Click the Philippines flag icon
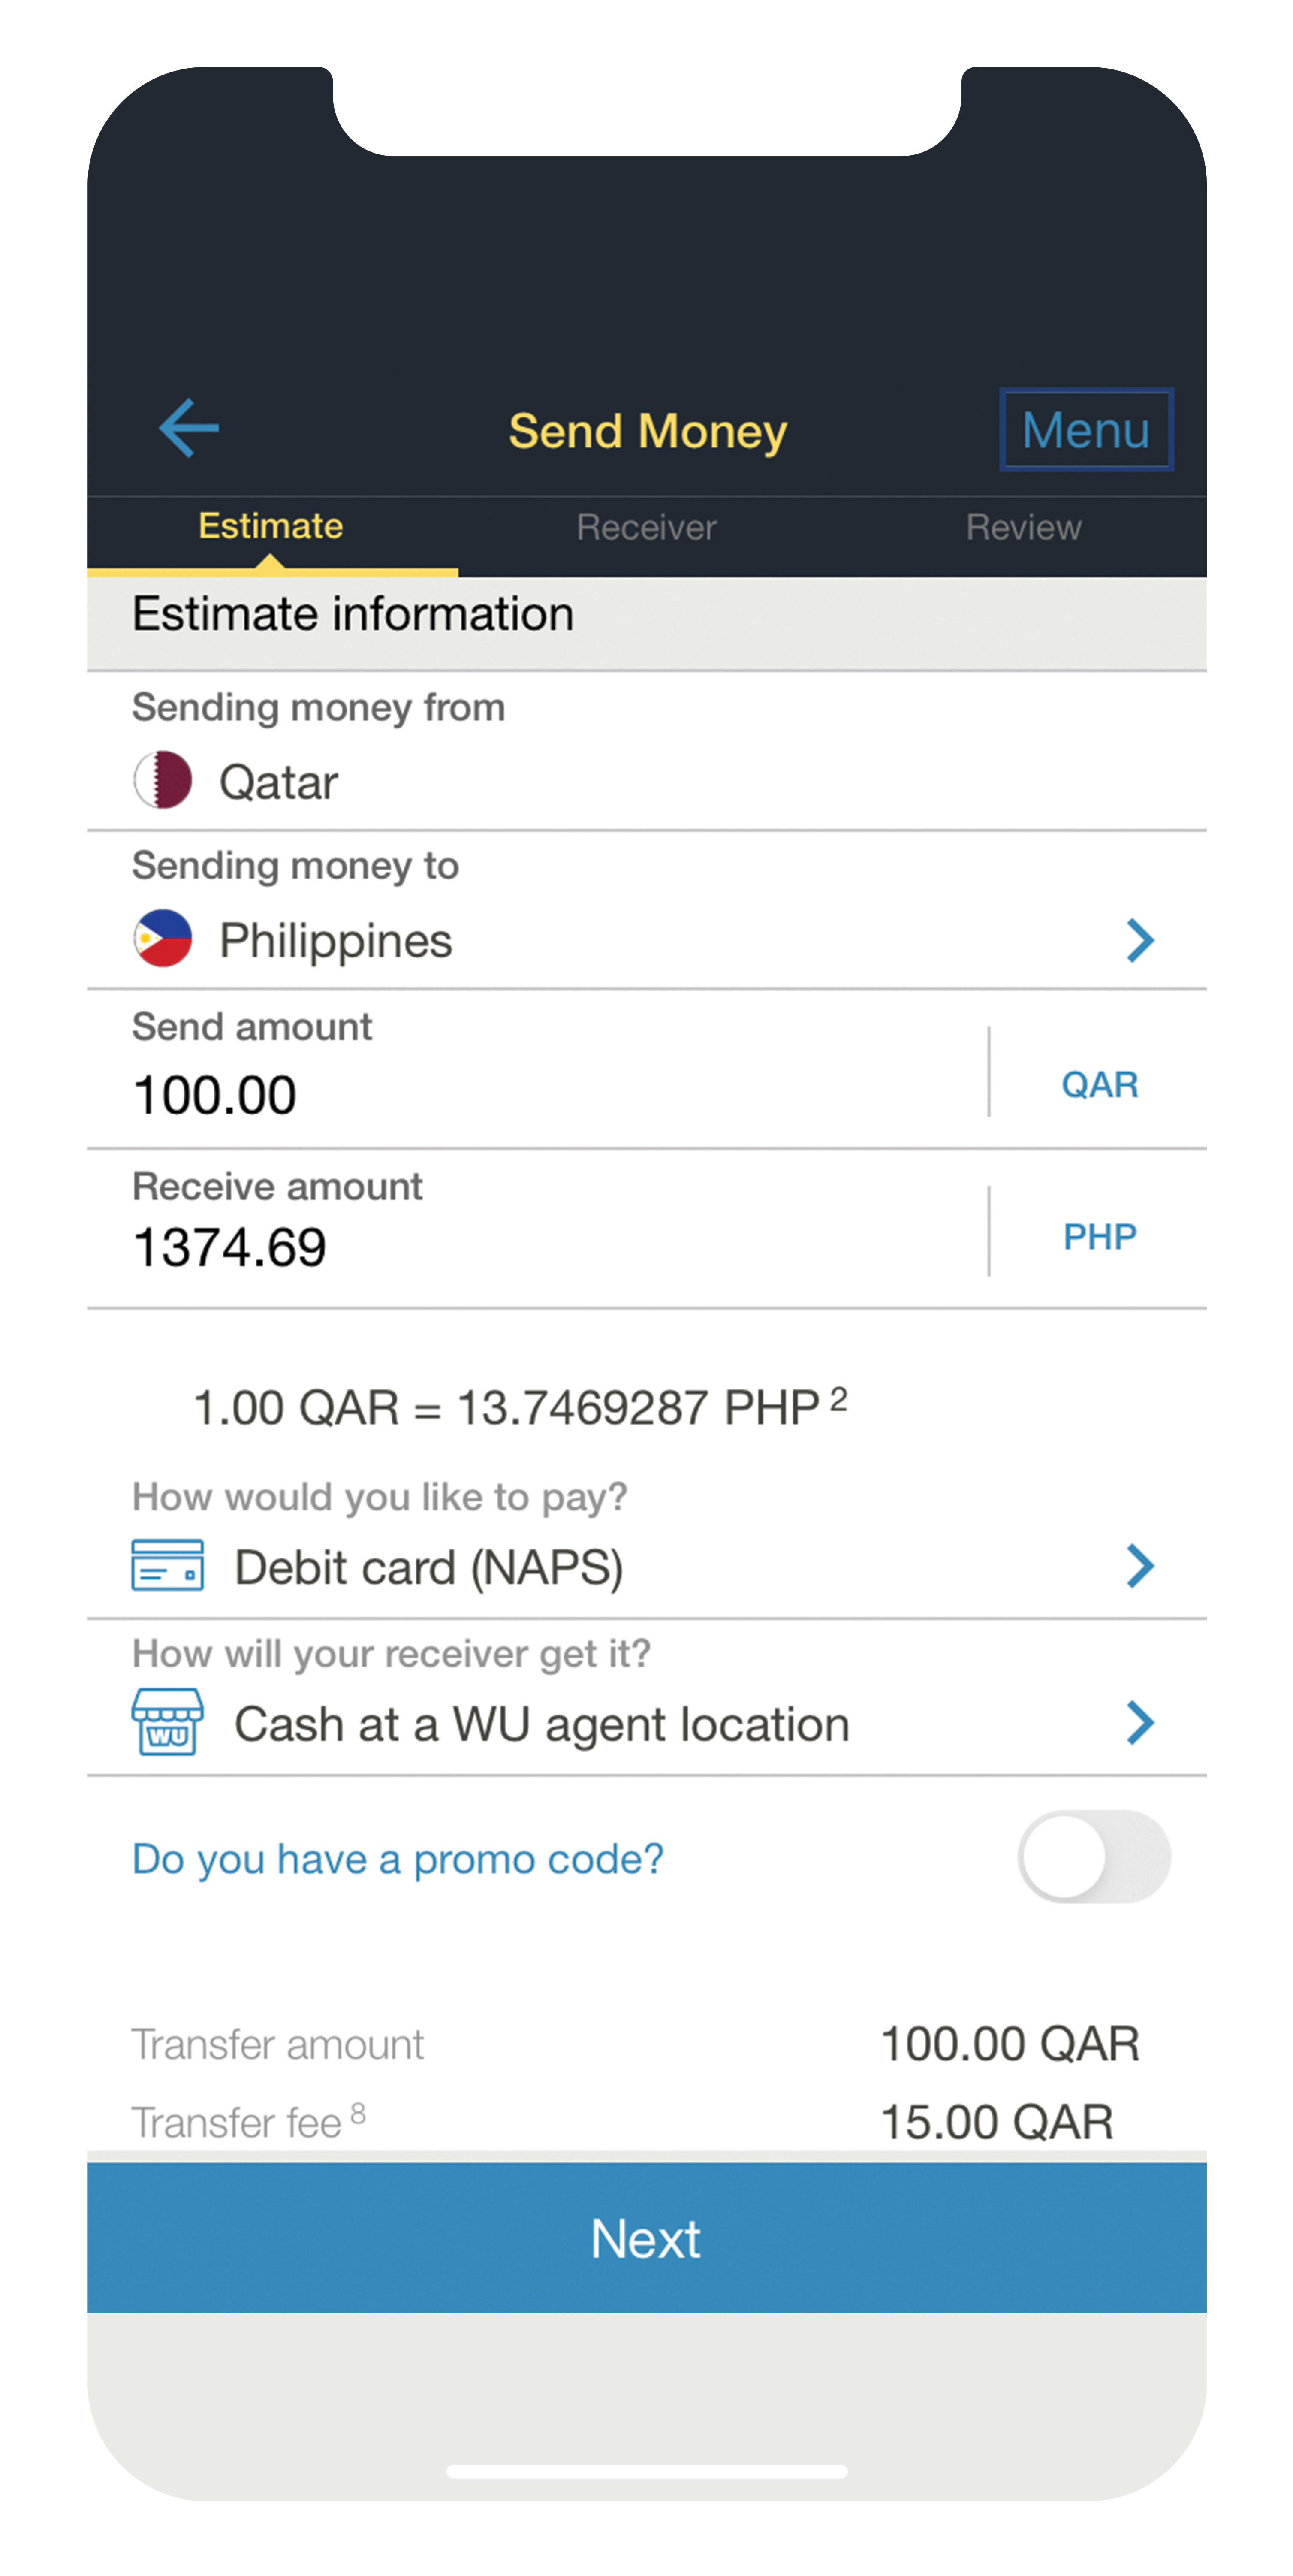1293x2576 pixels. coord(163,938)
